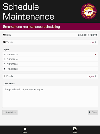This screenshot has width=100, height=134.
Task: Click inside the Comments text box
Action: tap(50, 97)
